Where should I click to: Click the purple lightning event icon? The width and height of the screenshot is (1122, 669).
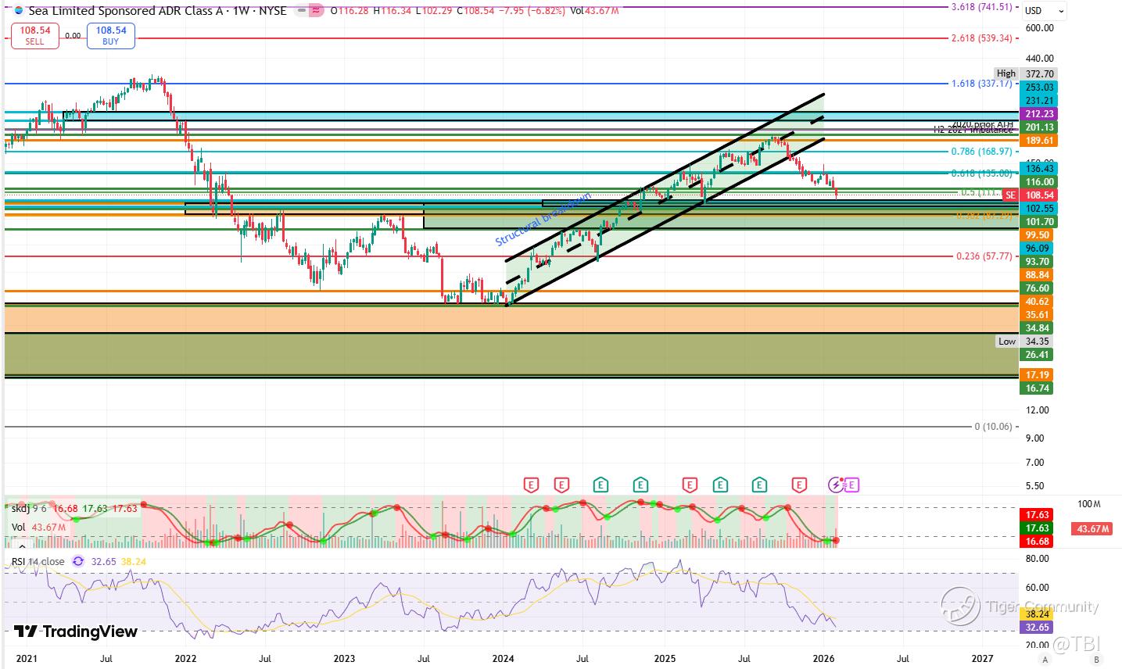pos(837,485)
